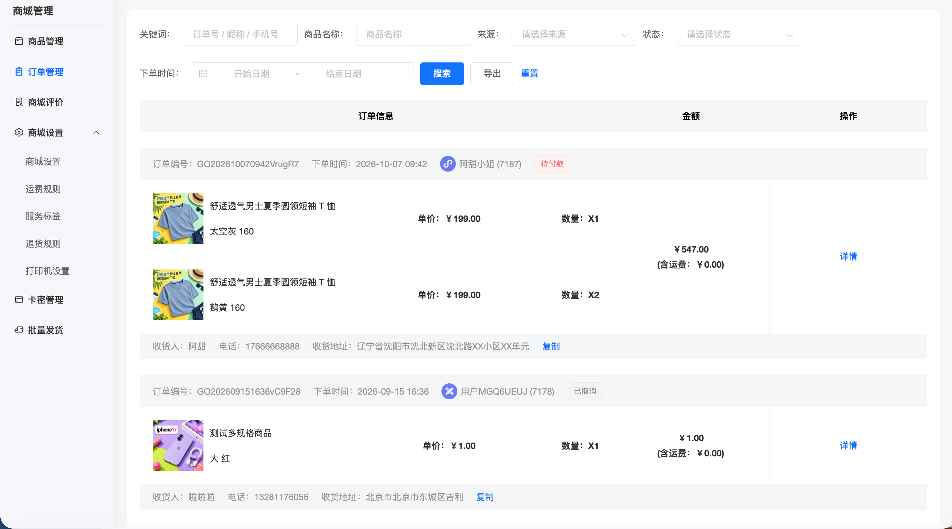Click the 待付款 status tag
952x529 pixels.
(x=552, y=164)
